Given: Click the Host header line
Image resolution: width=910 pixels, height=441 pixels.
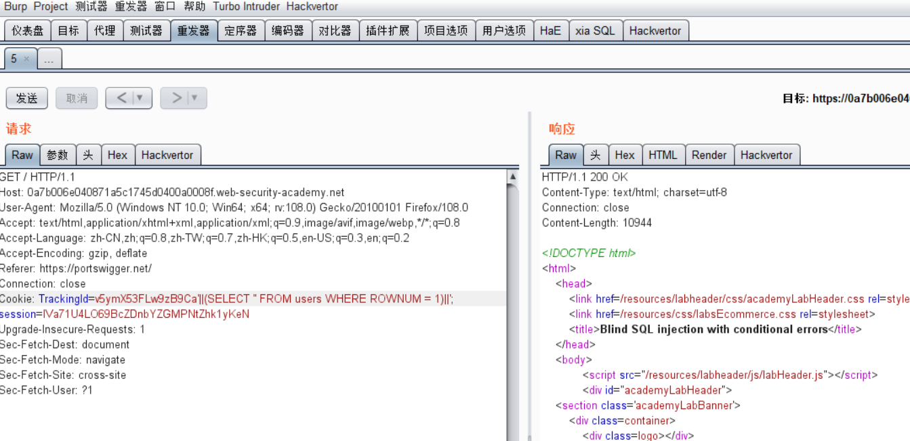Looking at the screenshot, I should pyautogui.click(x=172, y=192).
